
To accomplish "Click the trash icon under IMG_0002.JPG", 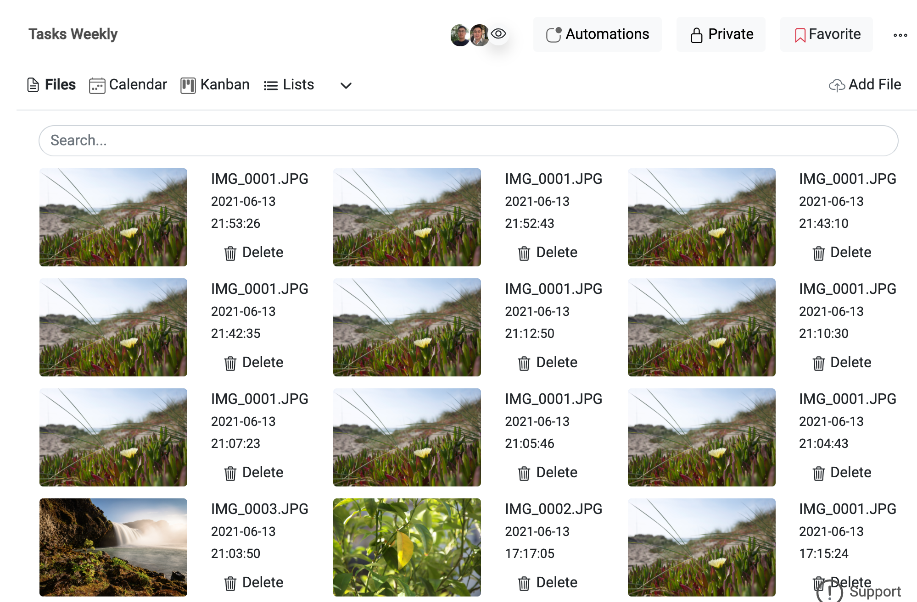I will [x=523, y=583].
